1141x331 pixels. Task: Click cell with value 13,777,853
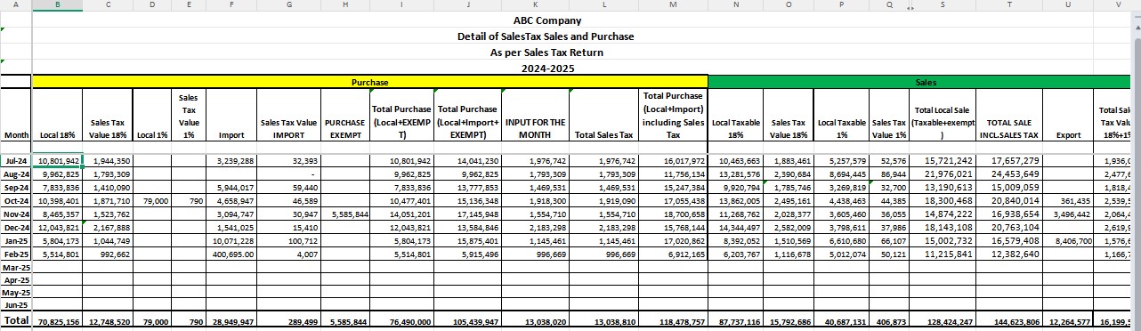click(466, 188)
